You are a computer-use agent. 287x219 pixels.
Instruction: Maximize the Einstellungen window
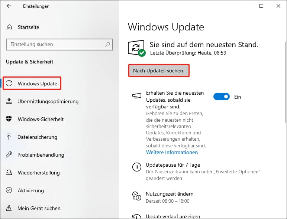click(261, 6)
